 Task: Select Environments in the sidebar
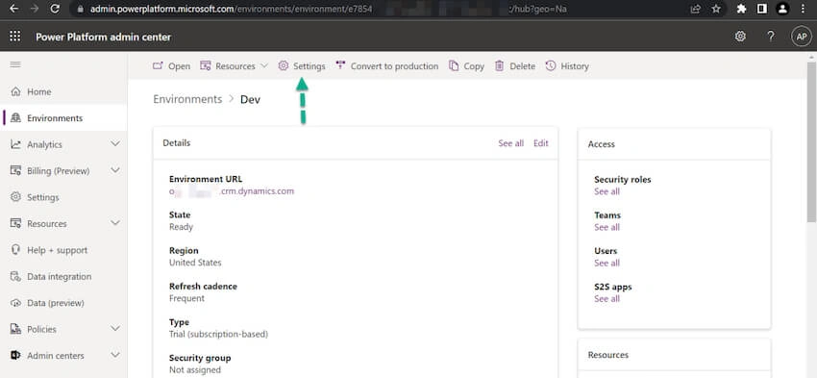pos(63,118)
